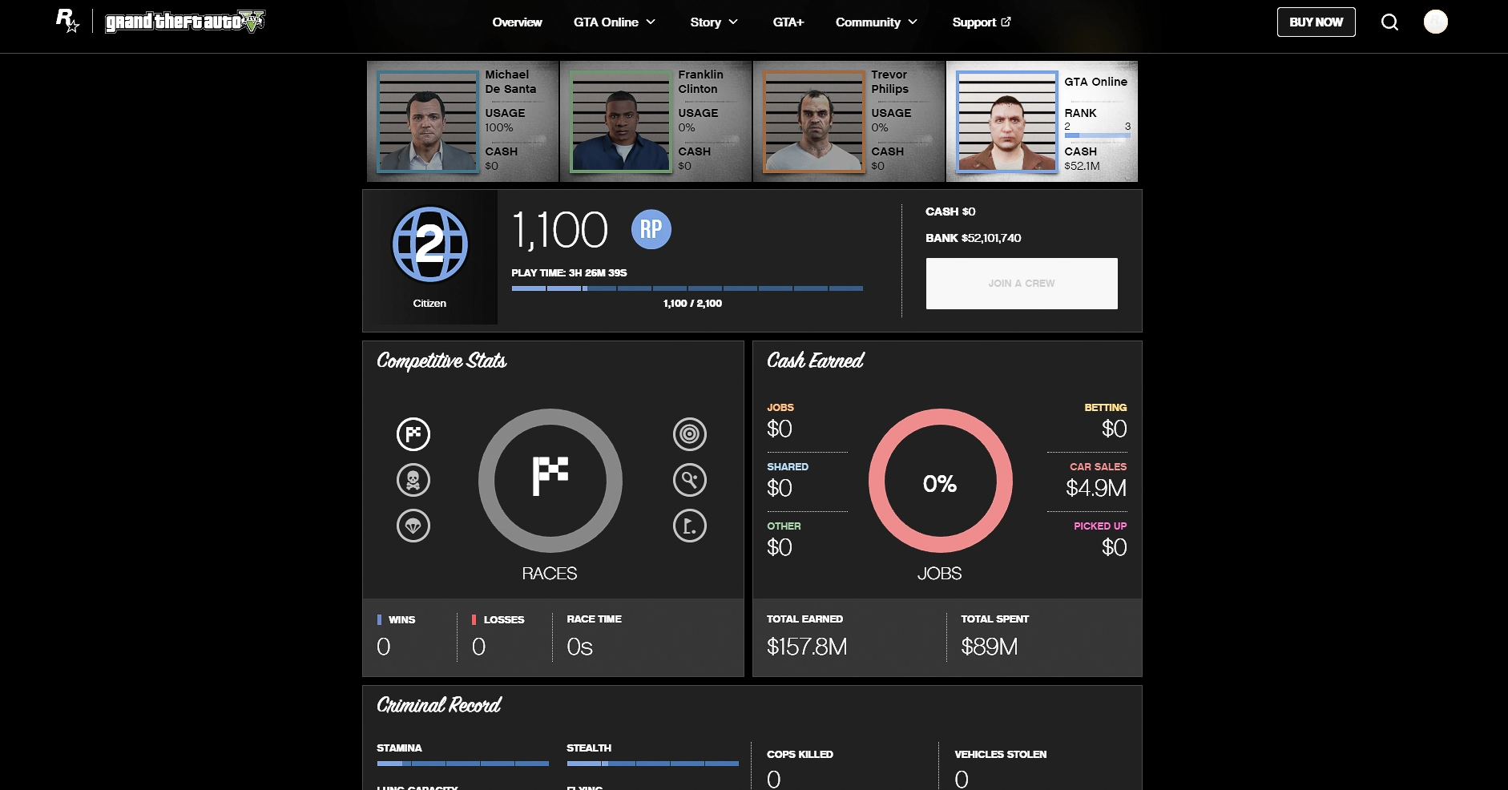Viewport: 1508px width, 790px height.
Task: Open the profile avatar in the header
Action: (1435, 22)
